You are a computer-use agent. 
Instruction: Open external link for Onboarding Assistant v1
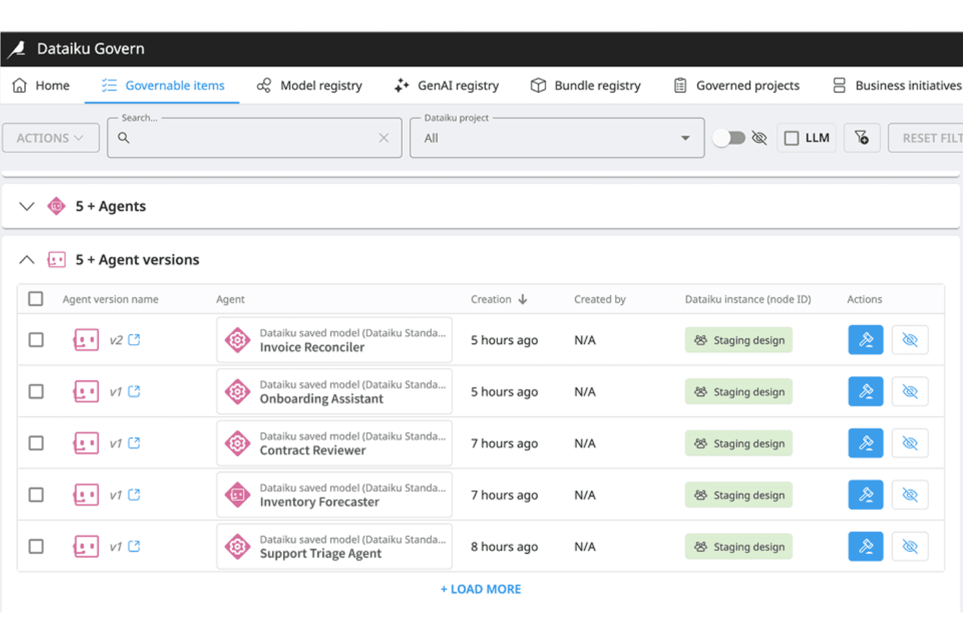tap(134, 392)
